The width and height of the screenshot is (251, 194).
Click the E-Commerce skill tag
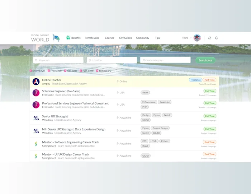149,102
